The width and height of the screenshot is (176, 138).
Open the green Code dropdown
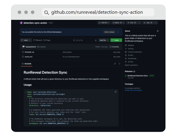click(116, 40)
